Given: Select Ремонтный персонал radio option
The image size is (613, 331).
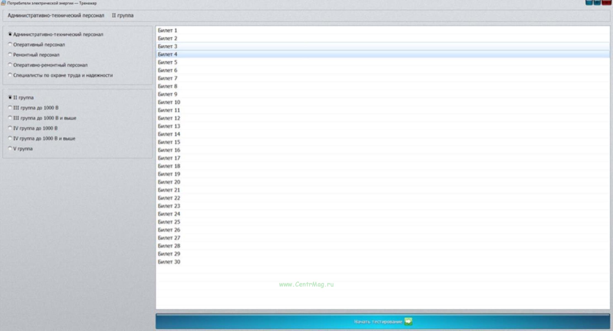Looking at the screenshot, I should pyautogui.click(x=10, y=55).
